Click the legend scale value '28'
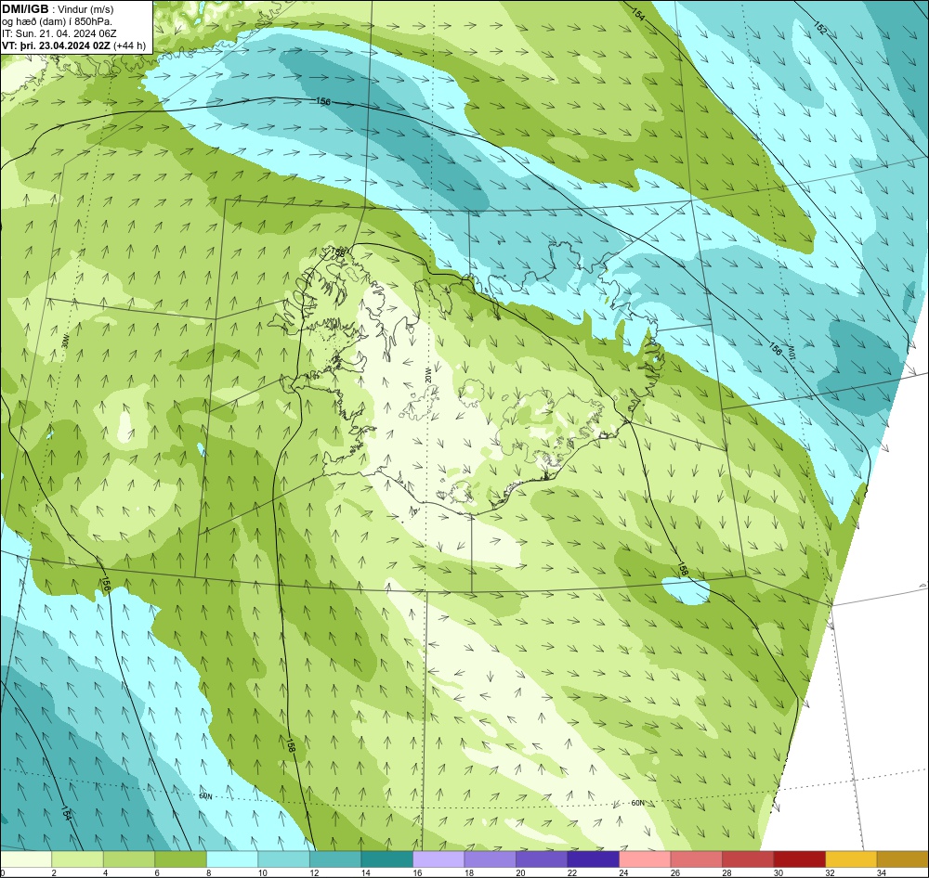929x878 pixels. [727, 872]
